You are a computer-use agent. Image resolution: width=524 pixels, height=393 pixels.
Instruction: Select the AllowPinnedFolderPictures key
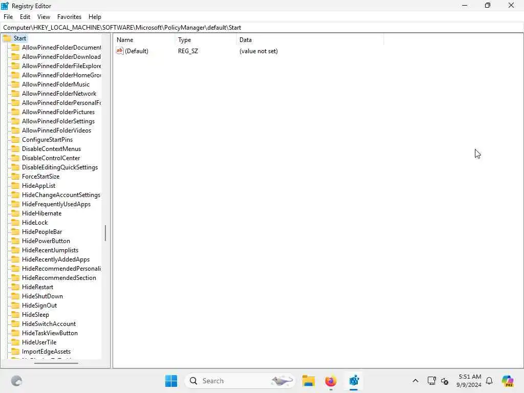(58, 112)
